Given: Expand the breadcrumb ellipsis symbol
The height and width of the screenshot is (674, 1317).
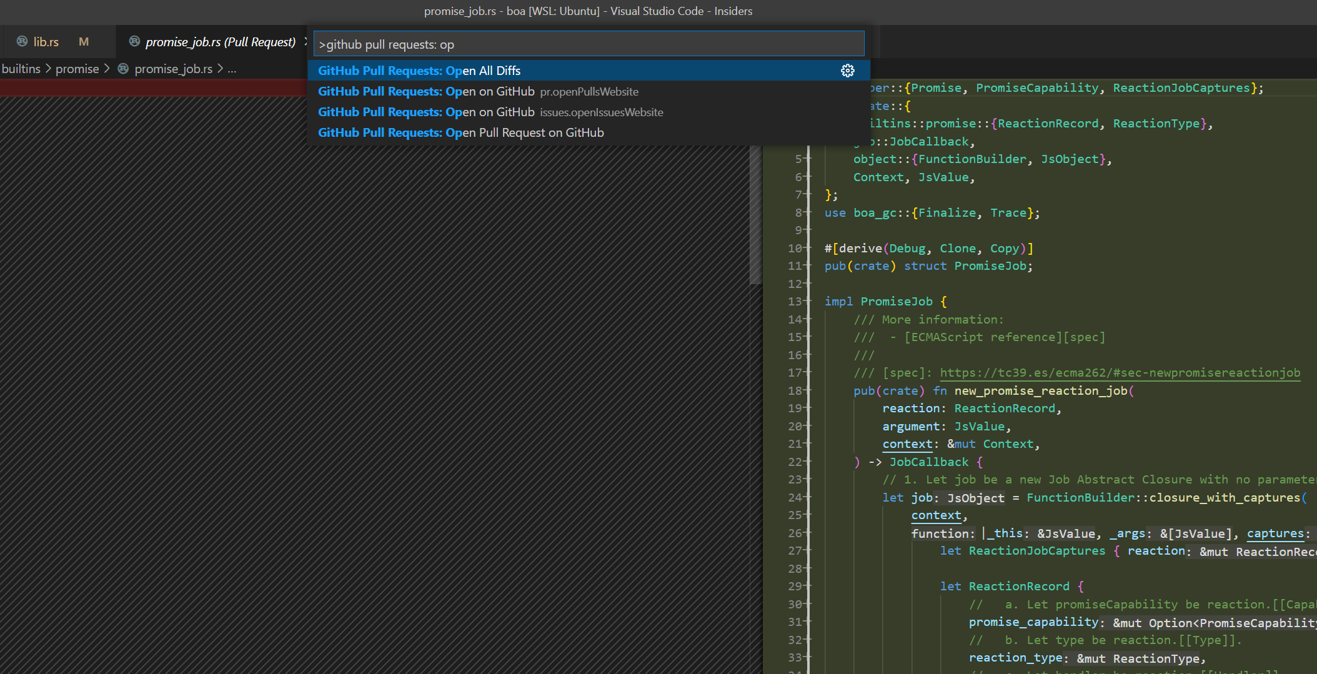Looking at the screenshot, I should coord(232,69).
